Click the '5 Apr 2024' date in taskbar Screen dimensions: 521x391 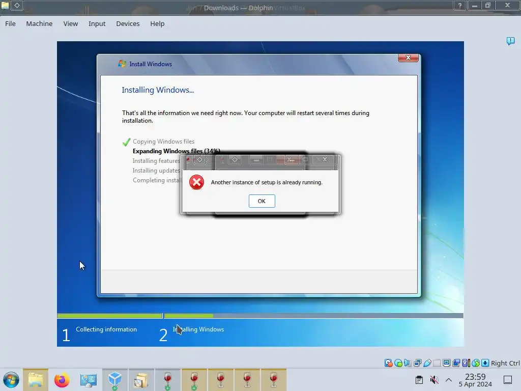pyautogui.click(x=475, y=384)
